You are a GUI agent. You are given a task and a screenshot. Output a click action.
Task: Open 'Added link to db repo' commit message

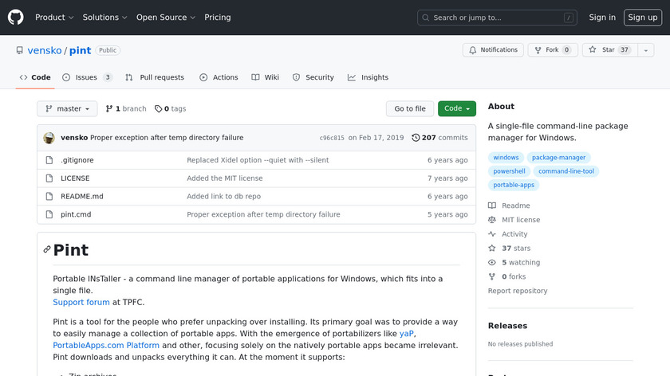(223, 196)
